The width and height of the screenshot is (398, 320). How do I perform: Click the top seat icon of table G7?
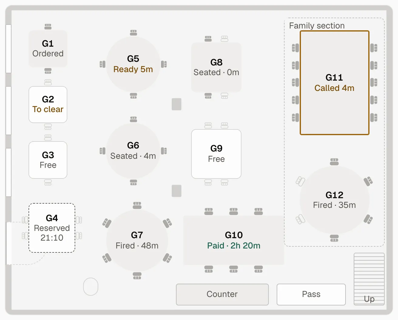point(137,205)
